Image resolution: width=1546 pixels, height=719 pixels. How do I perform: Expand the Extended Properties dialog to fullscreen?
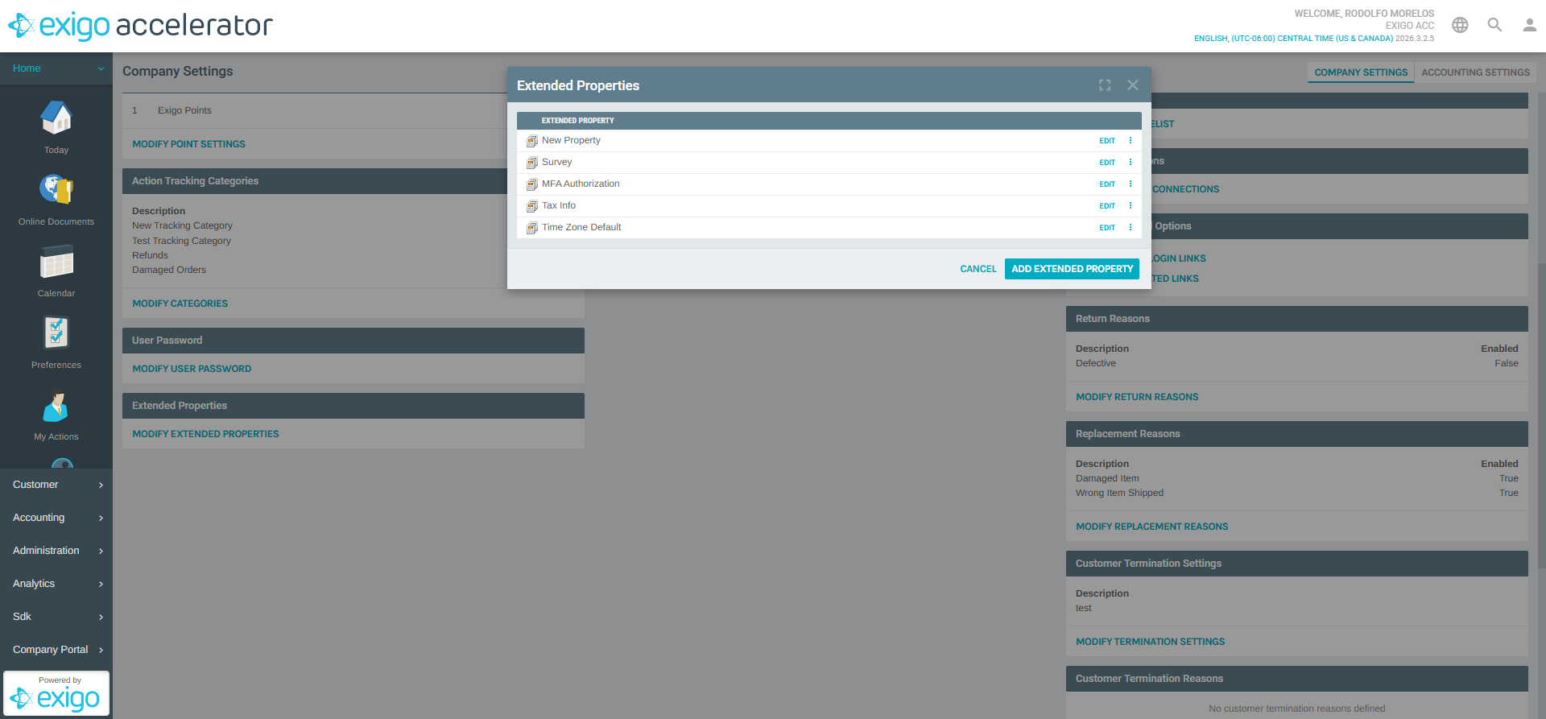click(1105, 85)
